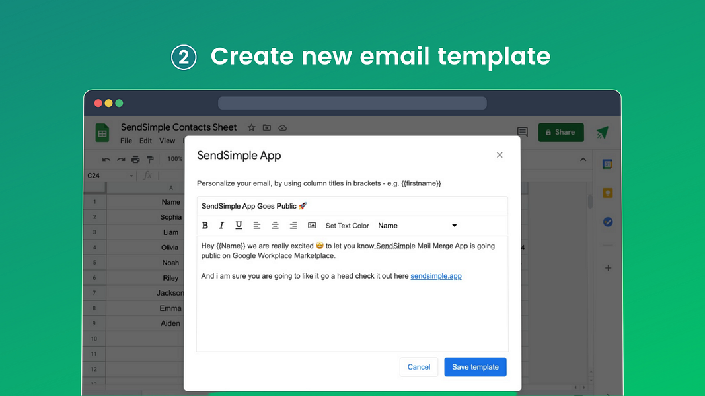This screenshot has width=705, height=396.
Task: Edit the email subject line field
Action: 352,205
